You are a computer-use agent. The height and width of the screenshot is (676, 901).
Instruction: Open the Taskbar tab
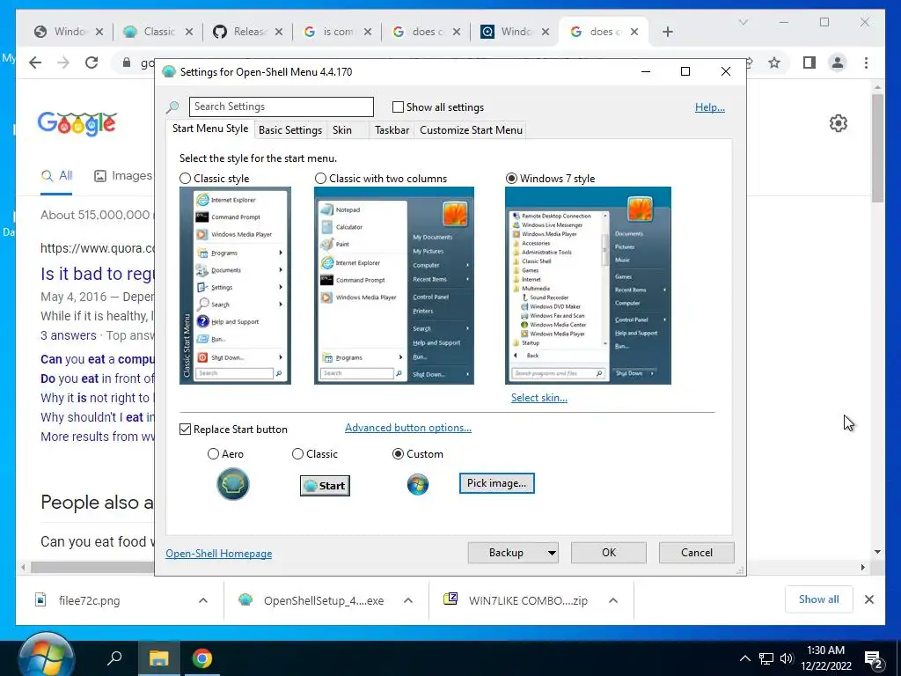(392, 130)
